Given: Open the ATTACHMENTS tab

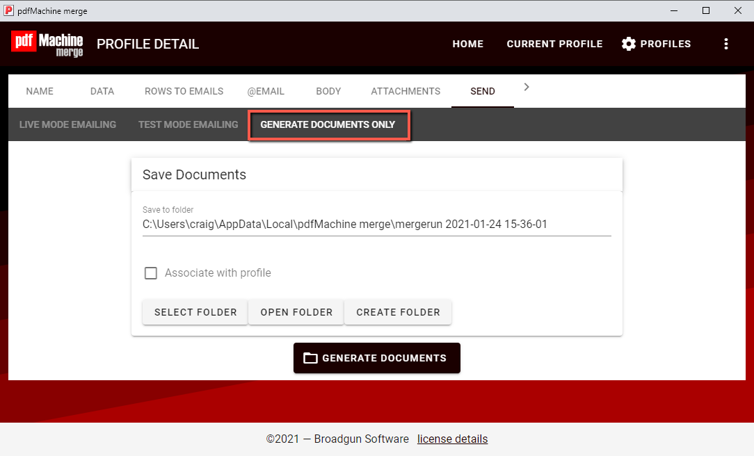Looking at the screenshot, I should coord(406,91).
